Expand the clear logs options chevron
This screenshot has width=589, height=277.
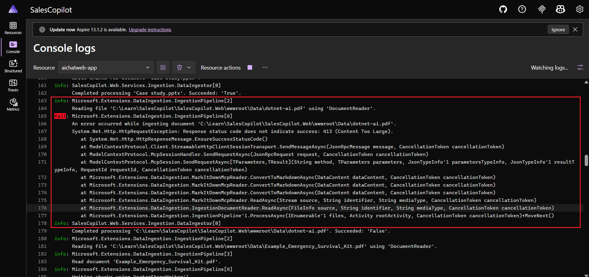189,67
